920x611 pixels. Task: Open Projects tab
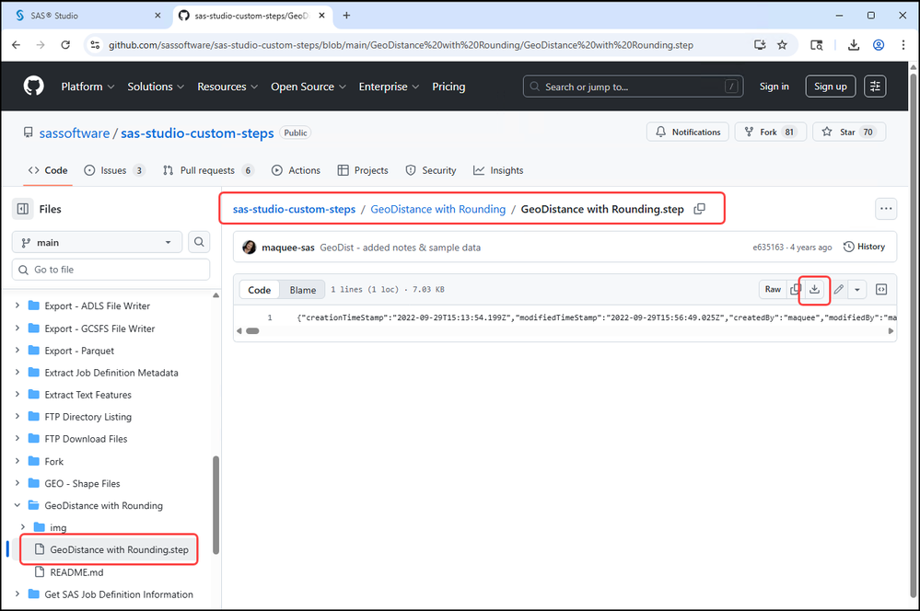363,170
